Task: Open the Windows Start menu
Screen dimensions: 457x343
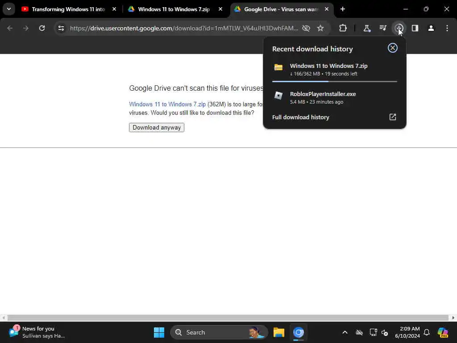Action: [159, 332]
